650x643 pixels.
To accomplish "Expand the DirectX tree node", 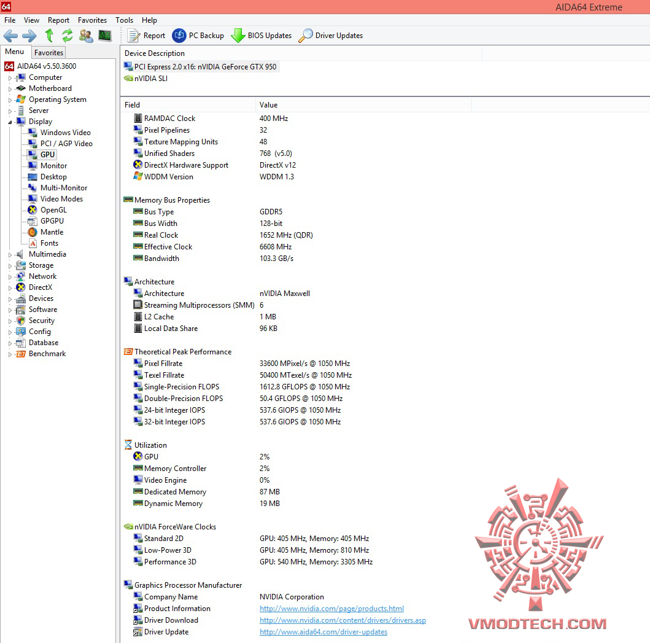I will click(10, 288).
